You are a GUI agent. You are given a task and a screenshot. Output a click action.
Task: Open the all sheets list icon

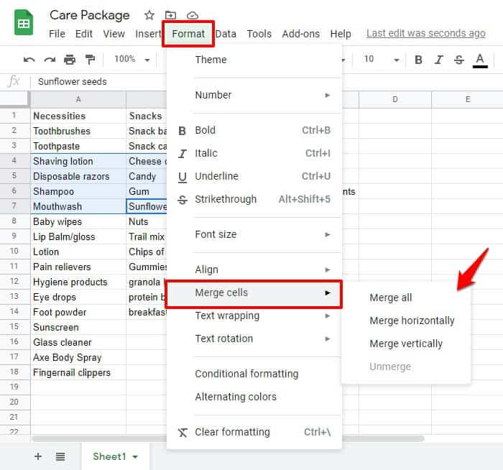[60, 456]
